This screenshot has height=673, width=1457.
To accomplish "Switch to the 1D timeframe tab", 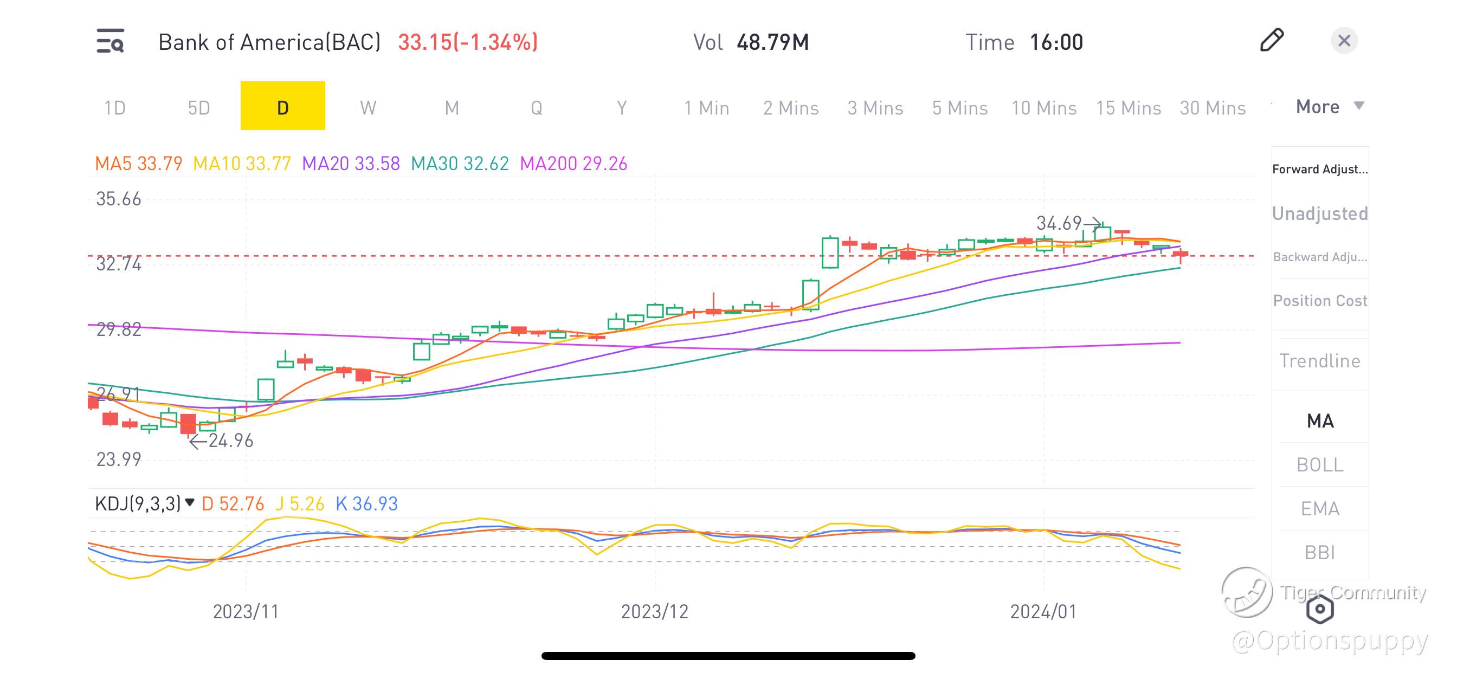I will click(x=115, y=107).
